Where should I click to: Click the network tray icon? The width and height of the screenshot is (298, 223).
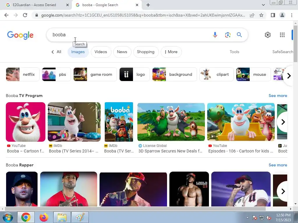coord(262,218)
